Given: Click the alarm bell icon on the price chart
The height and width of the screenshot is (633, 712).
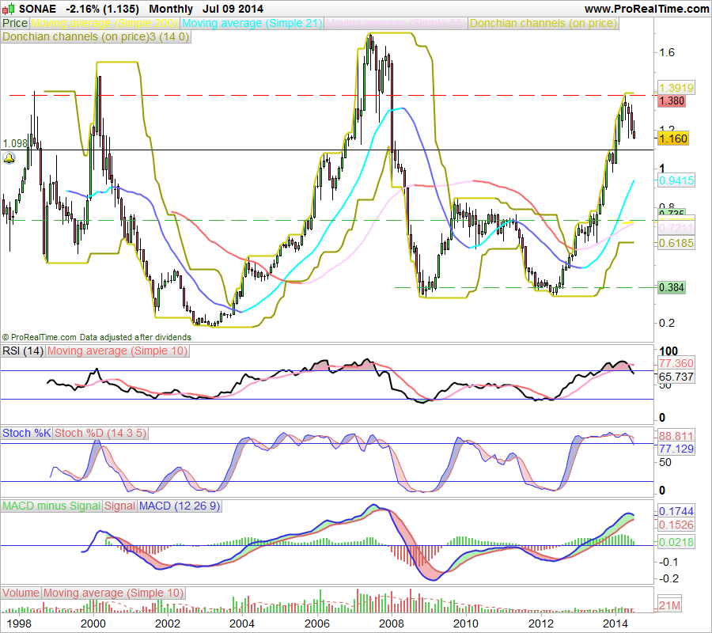Looking at the screenshot, I should (9, 159).
